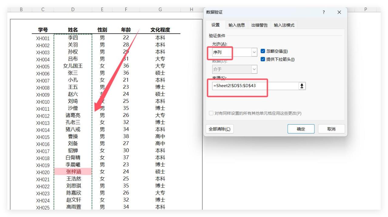
Task: Click the 学号 header cell
Action: [43, 30]
